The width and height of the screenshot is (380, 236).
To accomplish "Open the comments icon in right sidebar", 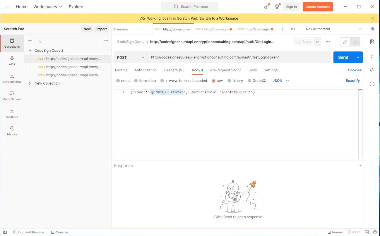I will [372, 56].
